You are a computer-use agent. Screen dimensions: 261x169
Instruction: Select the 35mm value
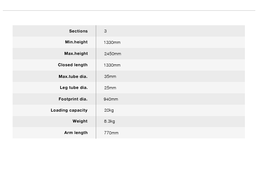[110, 76]
